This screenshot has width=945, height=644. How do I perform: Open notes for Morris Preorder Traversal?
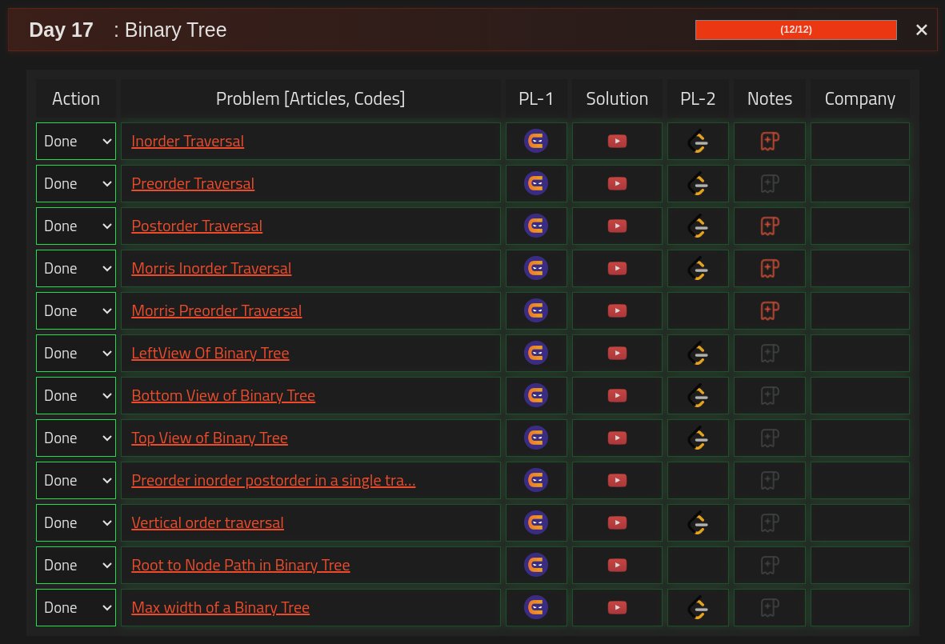point(770,311)
